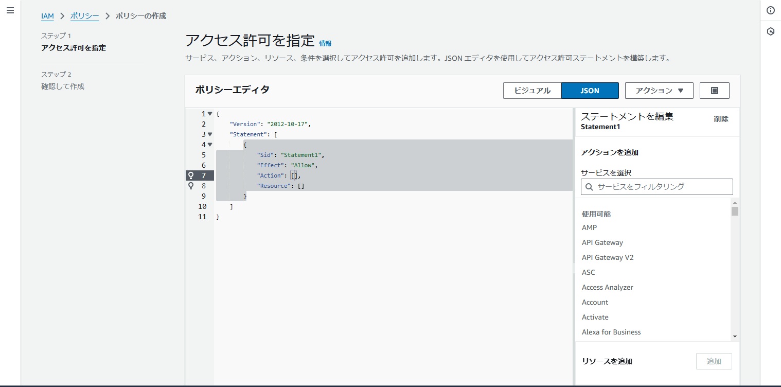Select API Gateway from the service list
781x387 pixels.
coord(602,242)
